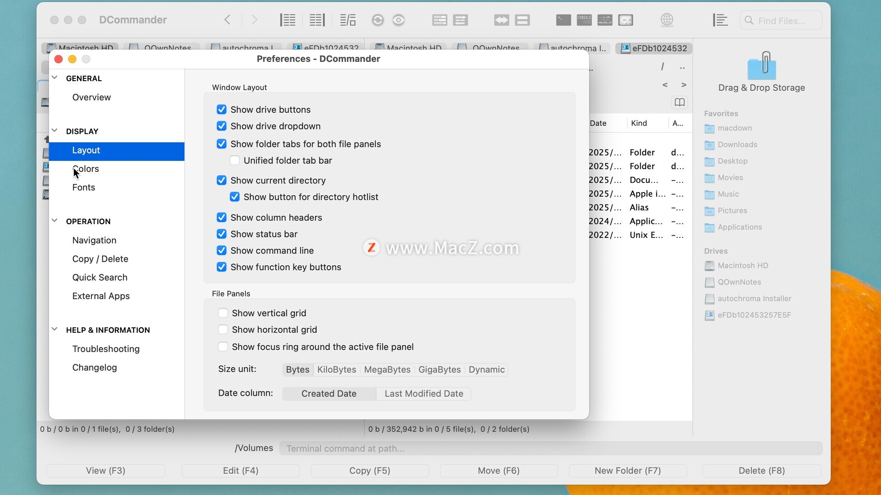881x495 pixels.
Task: Uncheck Show command line
Action: (x=222, y=250)
